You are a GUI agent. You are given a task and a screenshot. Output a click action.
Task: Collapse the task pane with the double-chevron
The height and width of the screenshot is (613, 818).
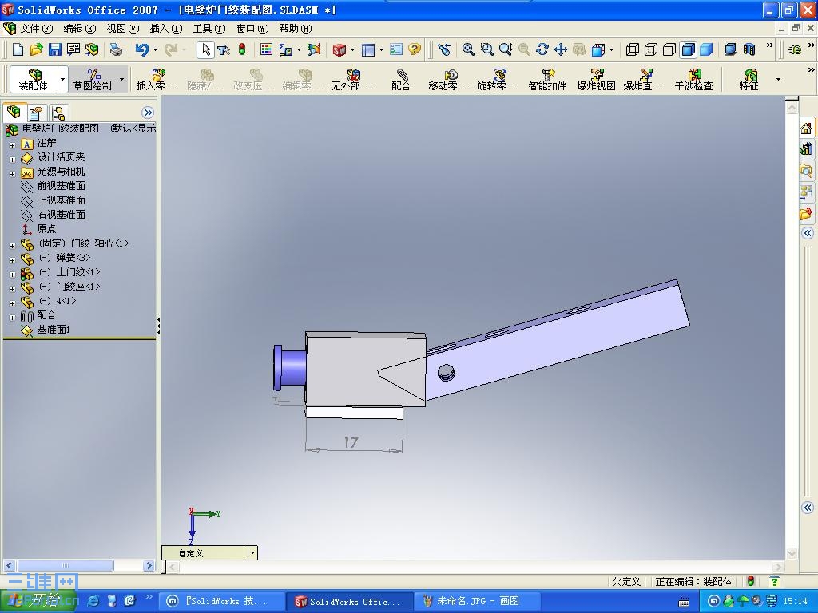(x=807, y=232)
